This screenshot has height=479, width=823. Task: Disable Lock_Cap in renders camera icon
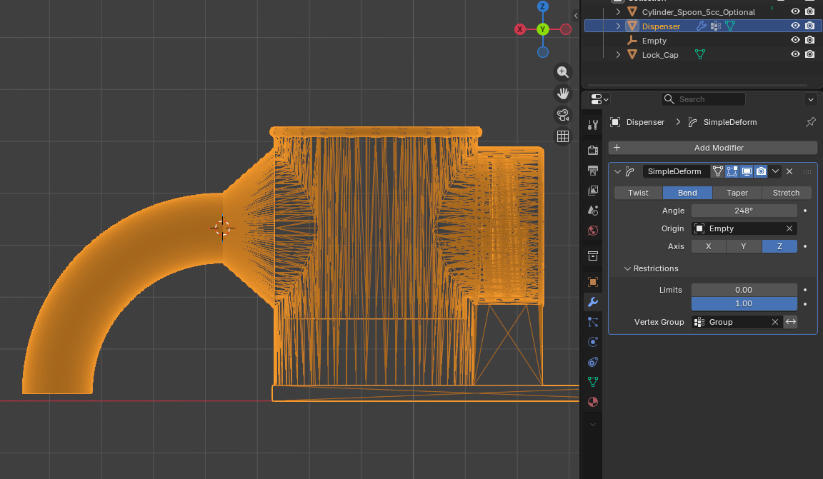(x=810, y=54)
